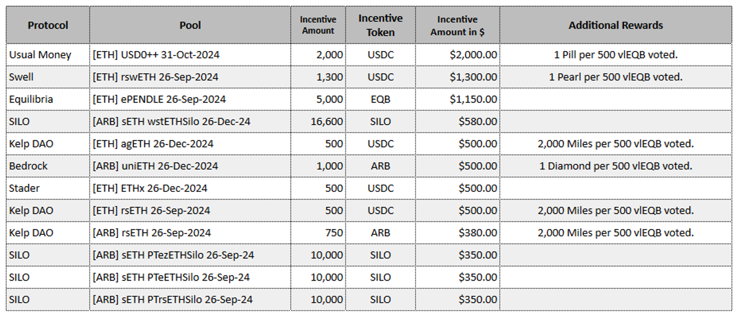
Task: Select the Additional Rewards column header
Action: click(615, 25)
